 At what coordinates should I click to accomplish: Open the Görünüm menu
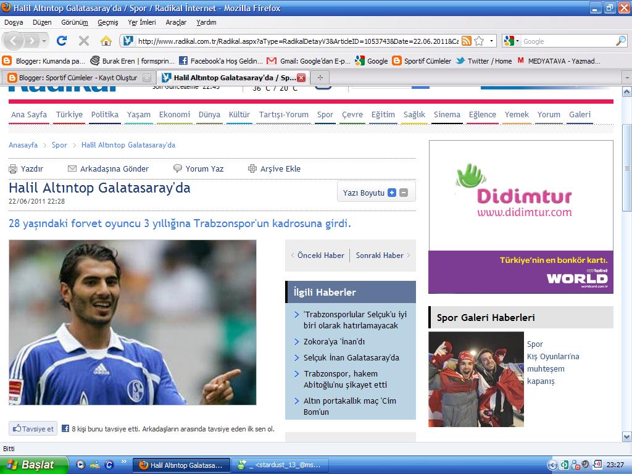click(75, 22)
